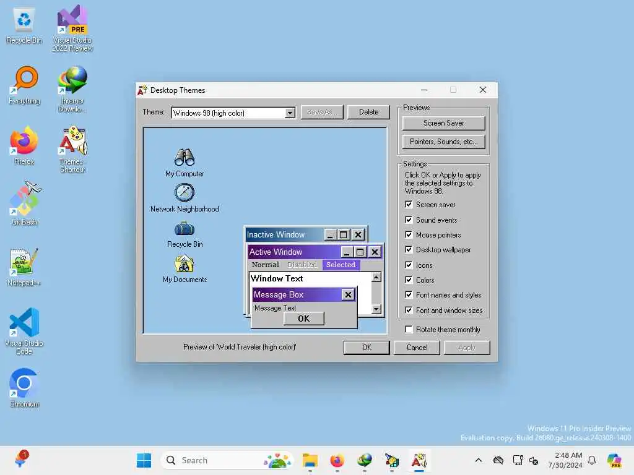Click My Documents icon in theme preview

point(185,263)
